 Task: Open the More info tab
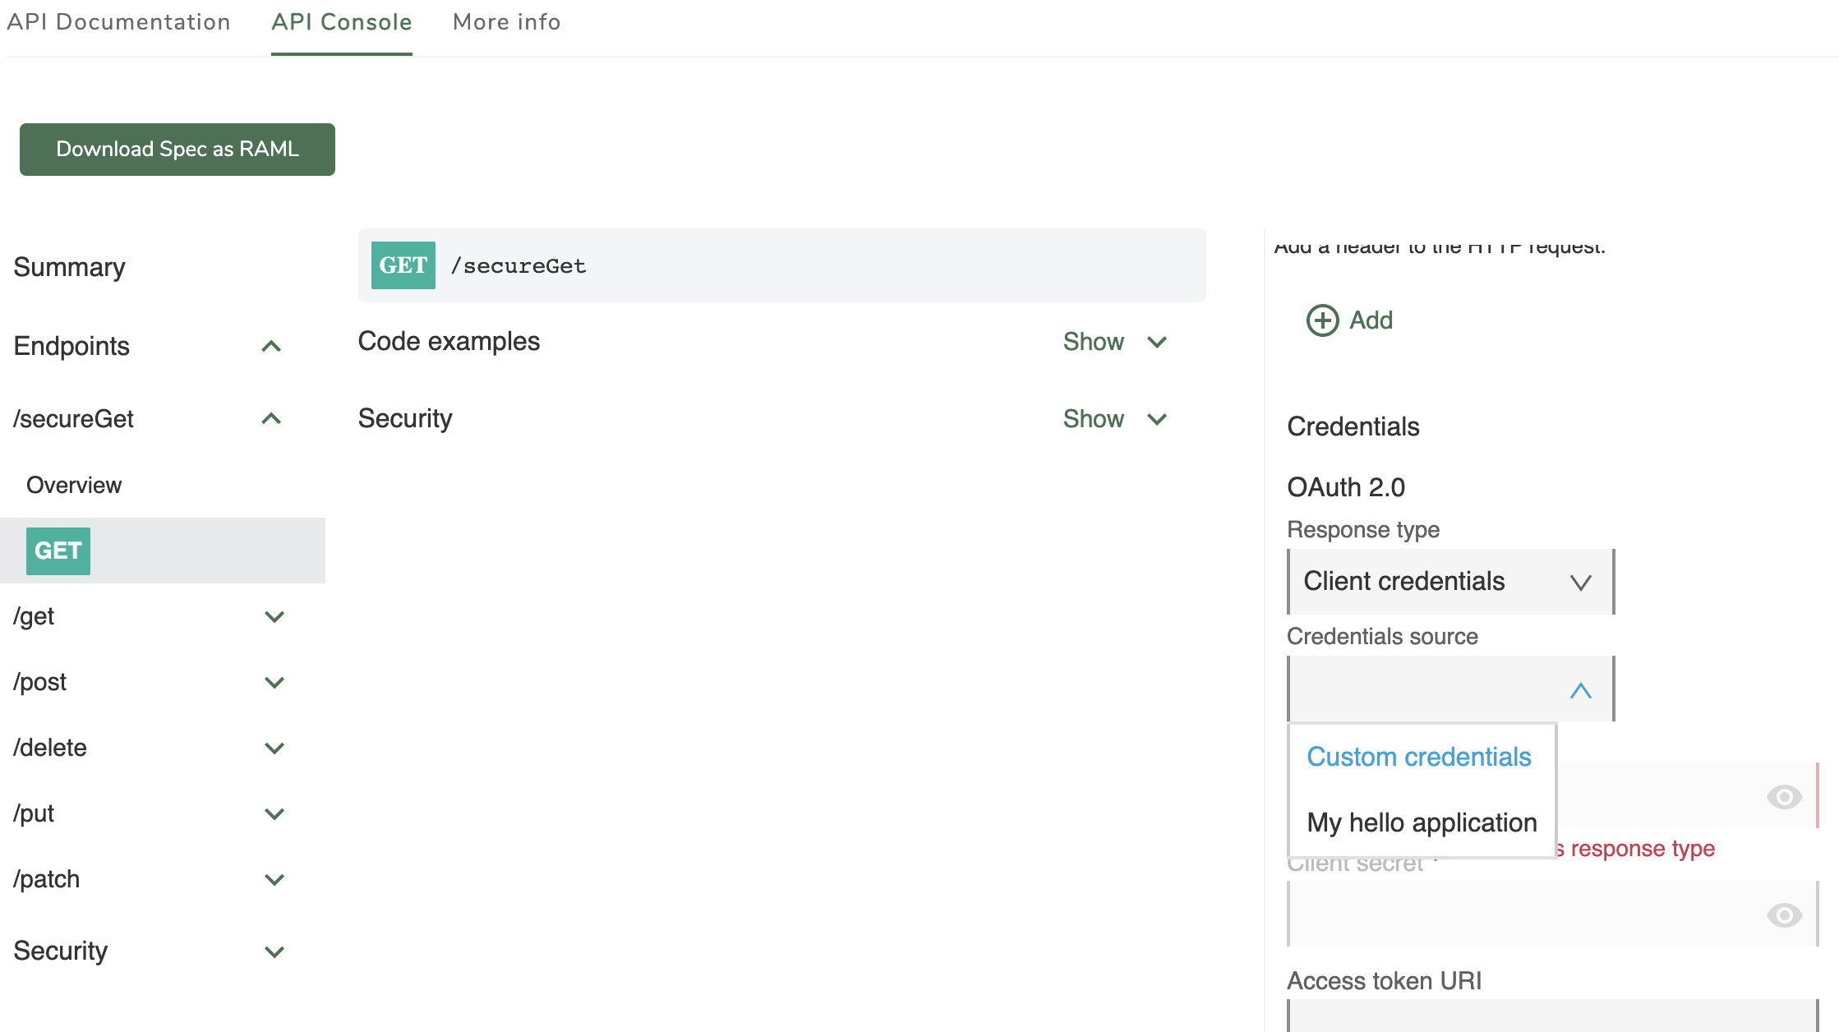tap(506, 22)
